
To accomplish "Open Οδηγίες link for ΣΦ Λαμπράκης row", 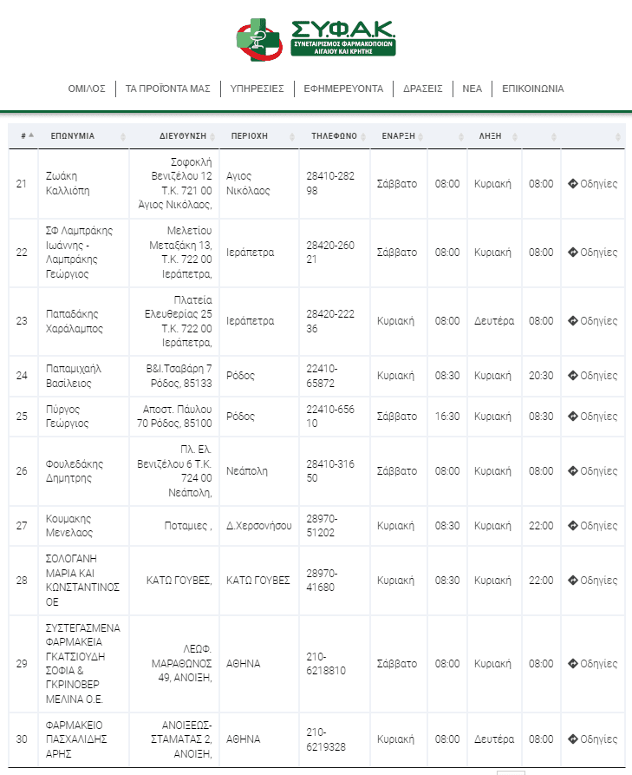I will [x=593, y=253].
